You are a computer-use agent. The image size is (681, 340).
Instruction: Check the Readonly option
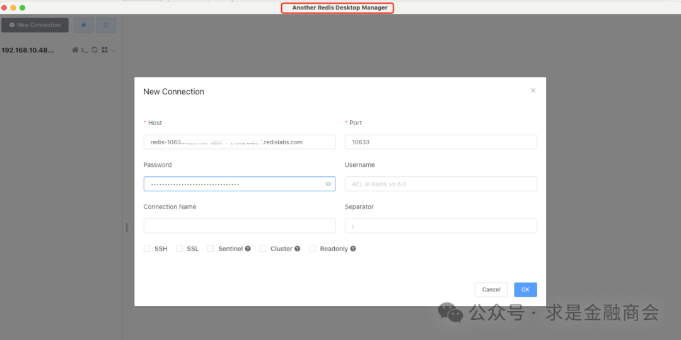[312, 249]
